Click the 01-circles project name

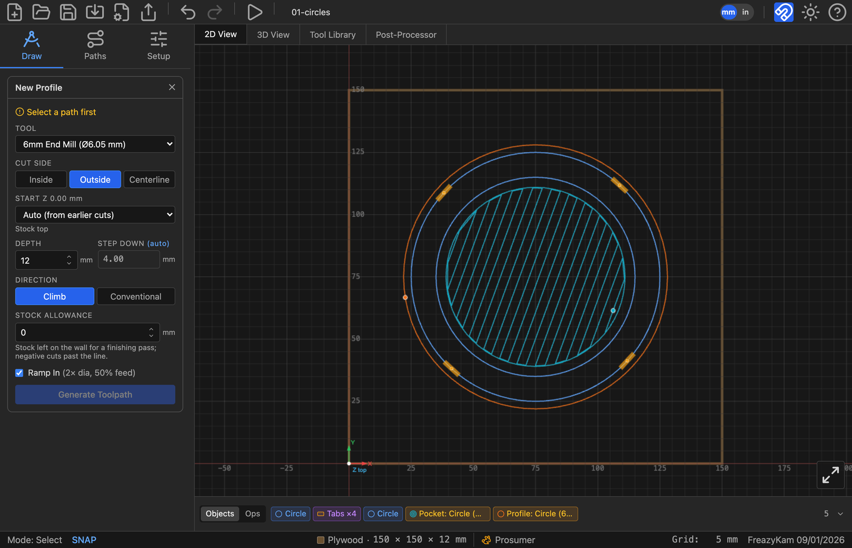[311, 12]
